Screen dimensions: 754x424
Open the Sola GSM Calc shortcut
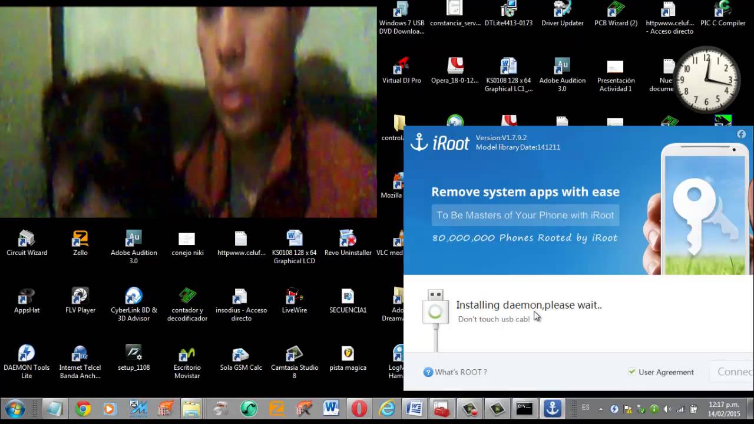(240, 357)
